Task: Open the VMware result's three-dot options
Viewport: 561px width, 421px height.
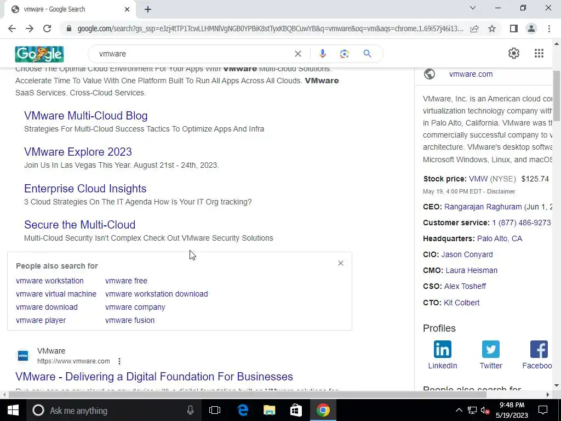Action: [119, 361]
